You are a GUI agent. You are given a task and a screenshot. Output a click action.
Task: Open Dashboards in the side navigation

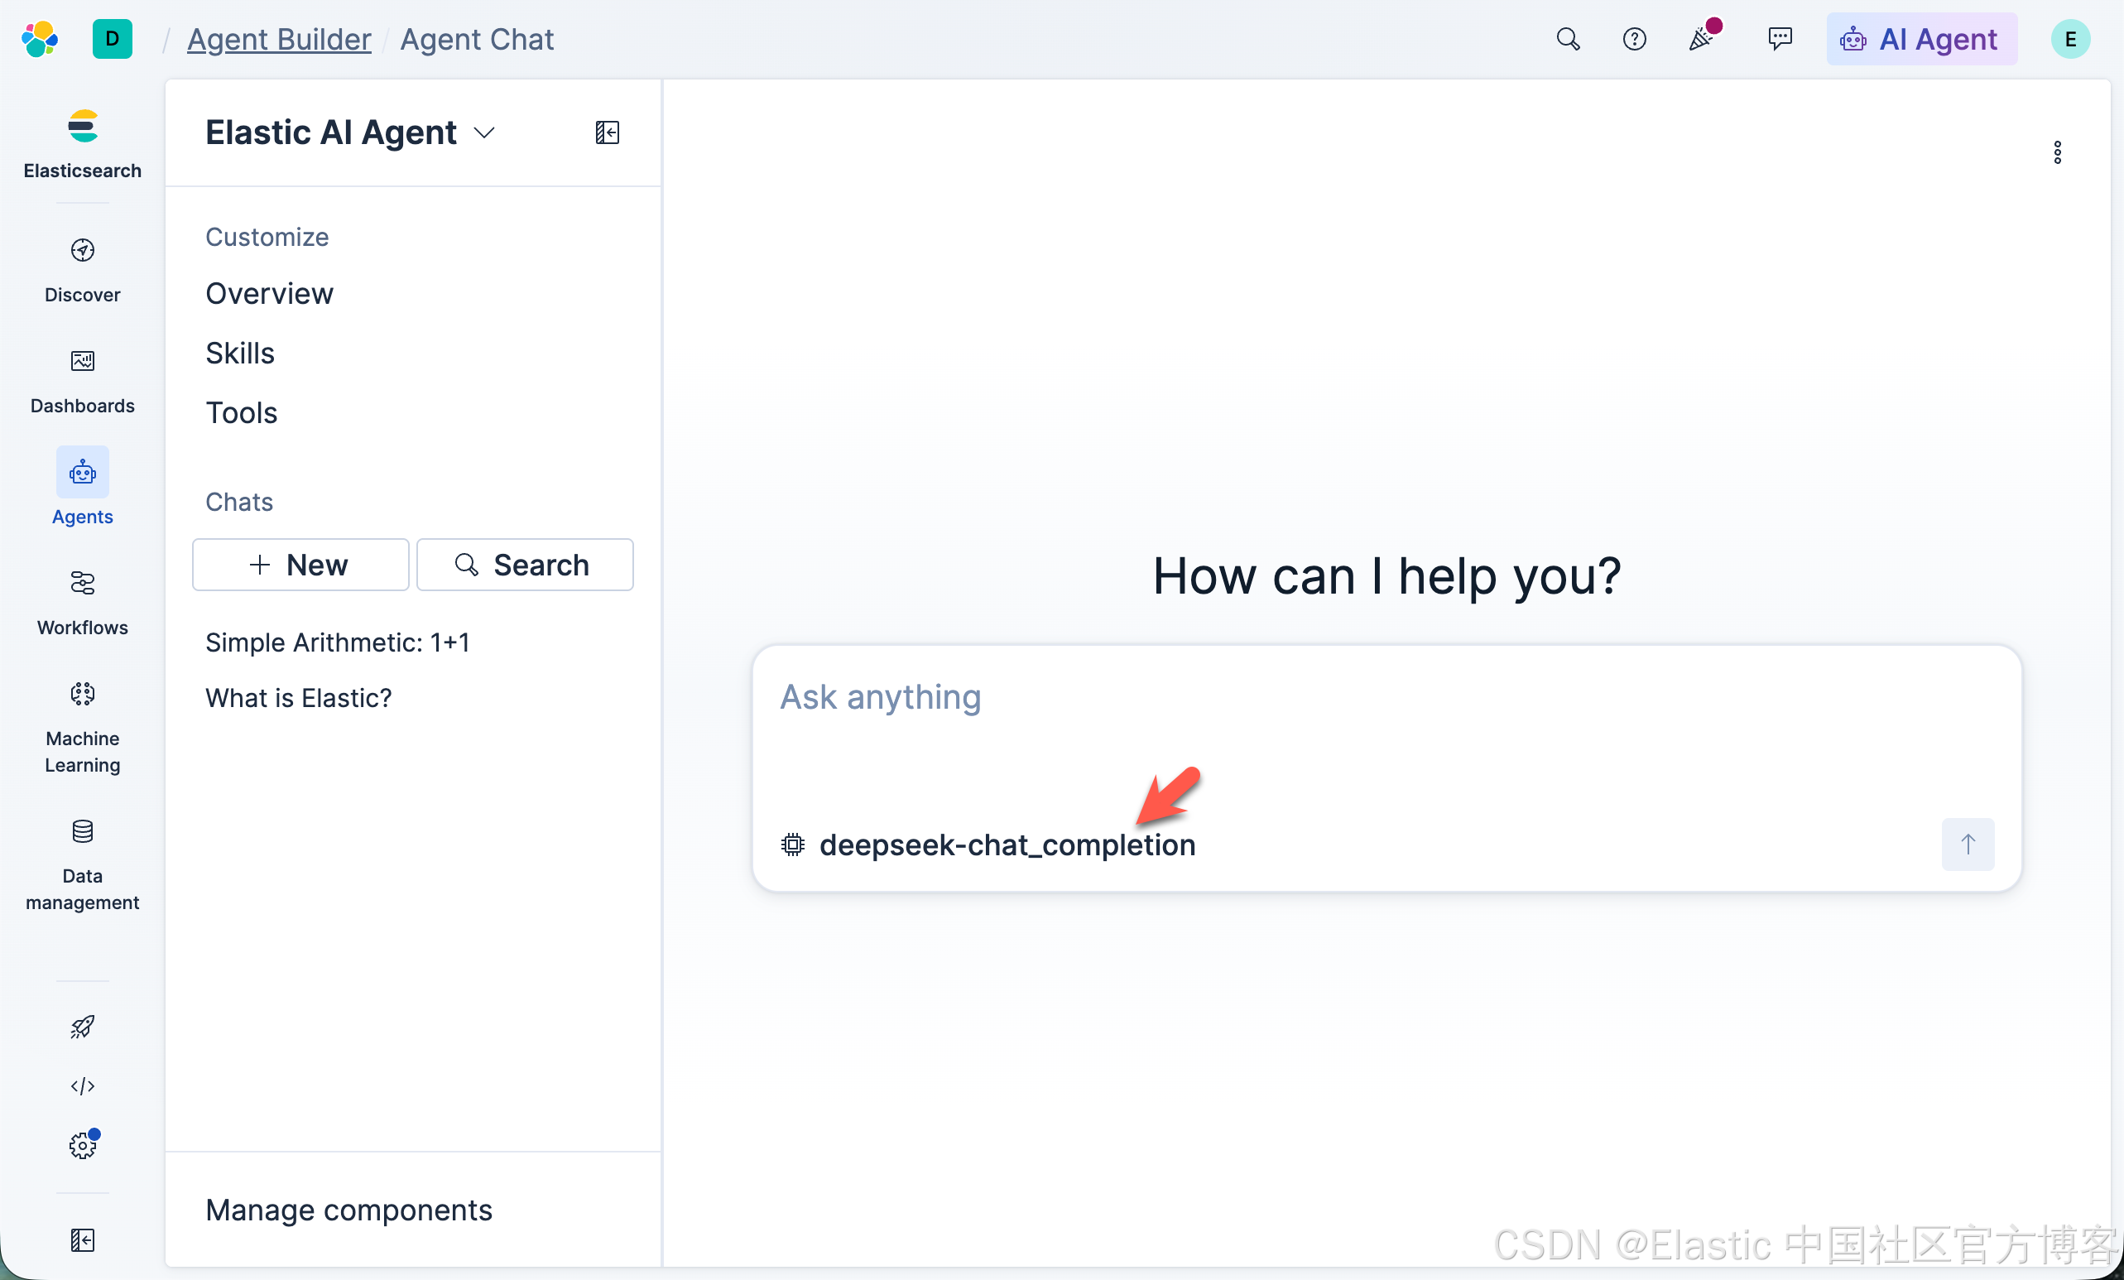pyautogui.click(x=83, y=381)
